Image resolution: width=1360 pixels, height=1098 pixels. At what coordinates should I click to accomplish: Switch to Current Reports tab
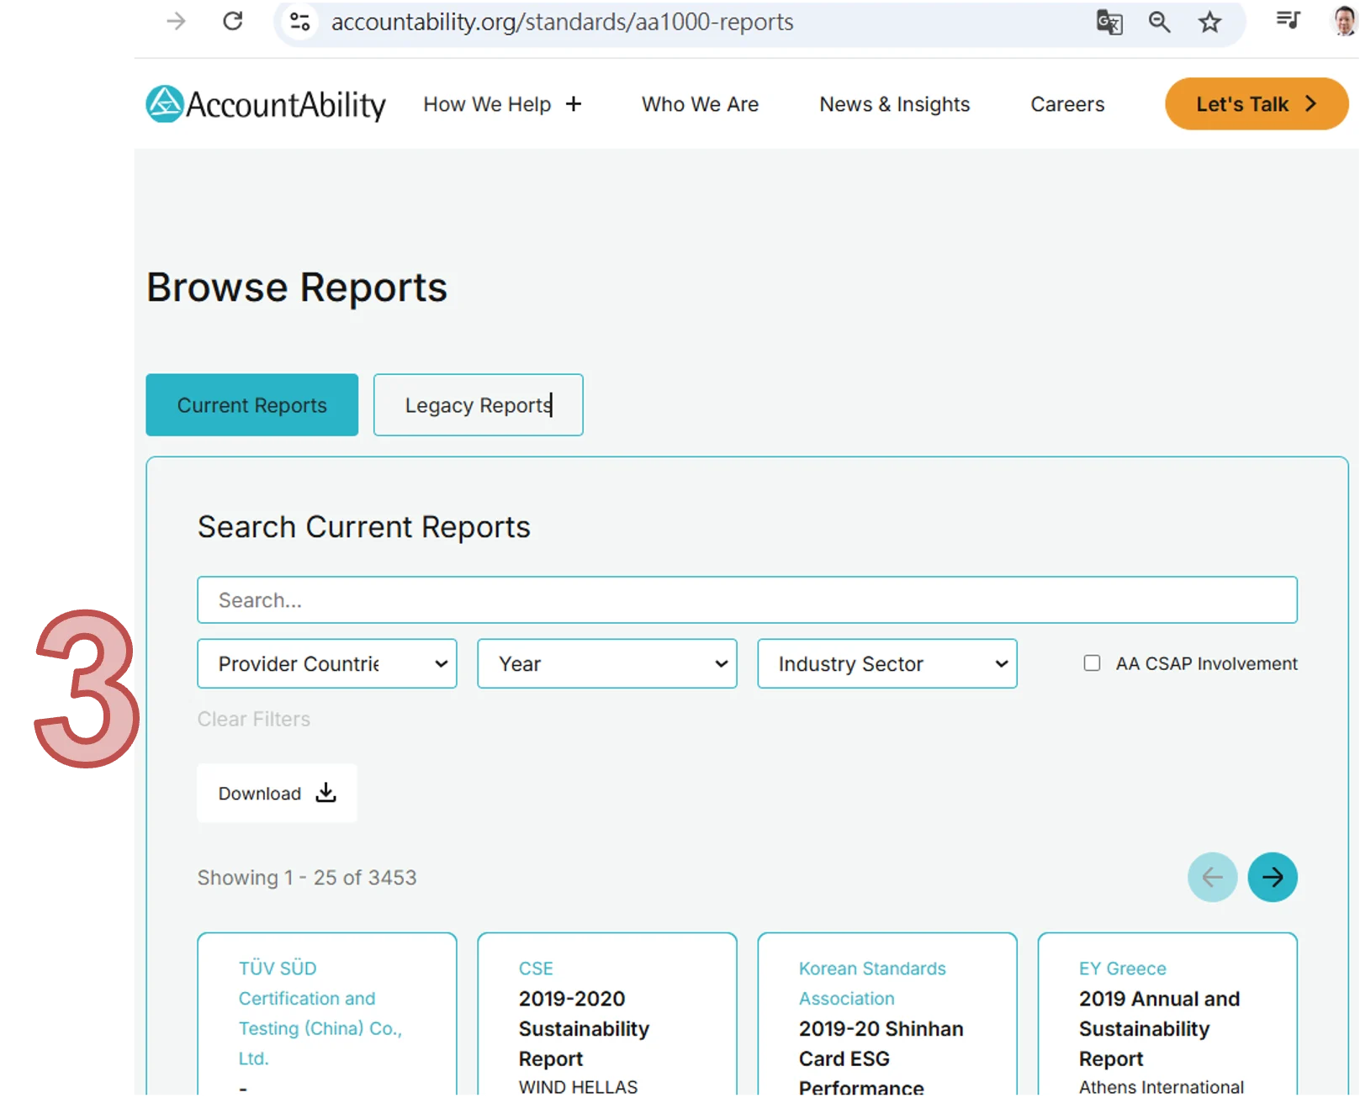(x=251, y=404)
